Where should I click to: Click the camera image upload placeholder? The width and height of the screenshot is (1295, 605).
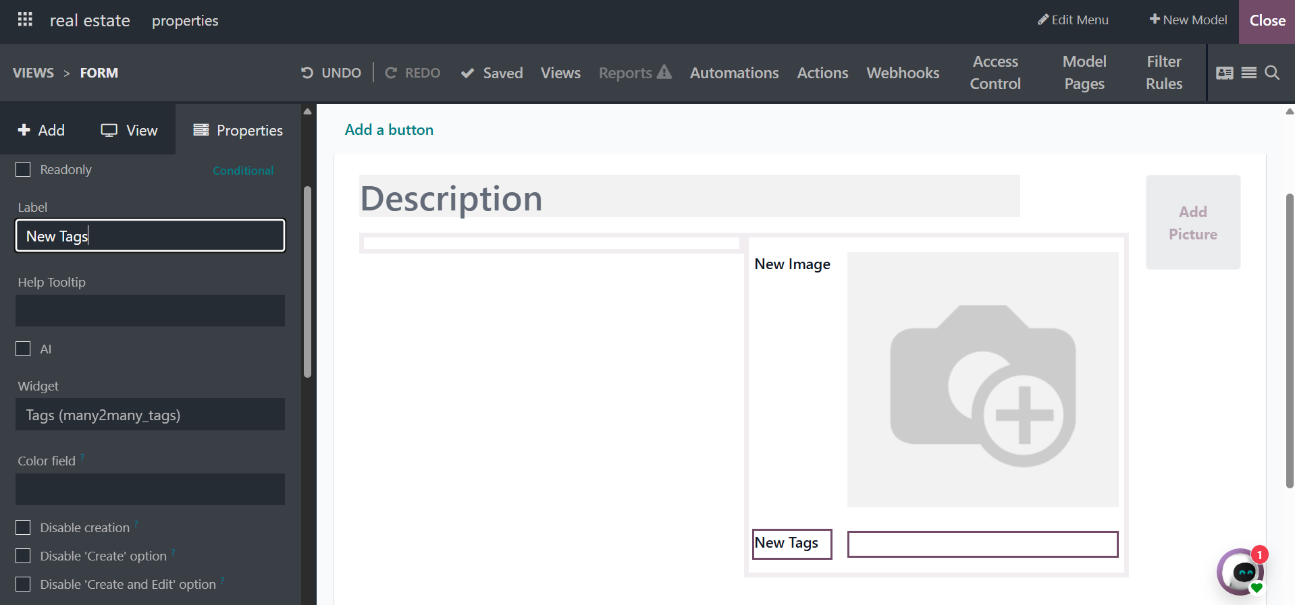coord(982,380)
